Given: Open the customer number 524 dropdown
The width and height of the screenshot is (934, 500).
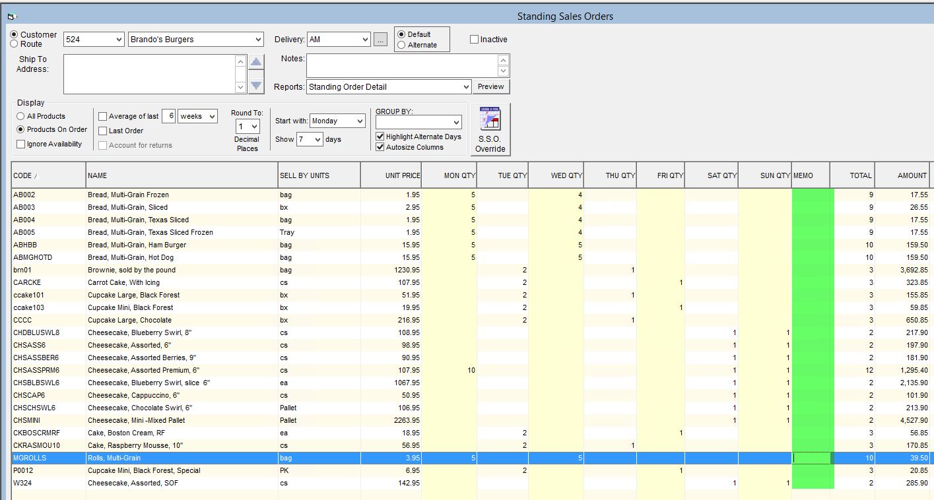Looking at the screenshot, I should [118, 40].
